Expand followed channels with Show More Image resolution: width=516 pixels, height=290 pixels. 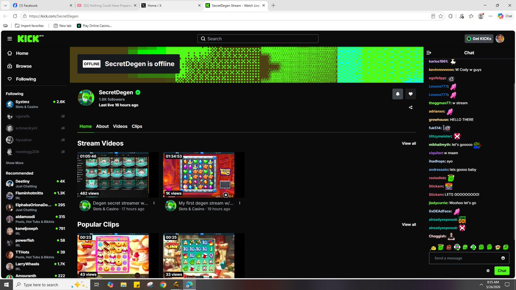click(x=15, y=163)
